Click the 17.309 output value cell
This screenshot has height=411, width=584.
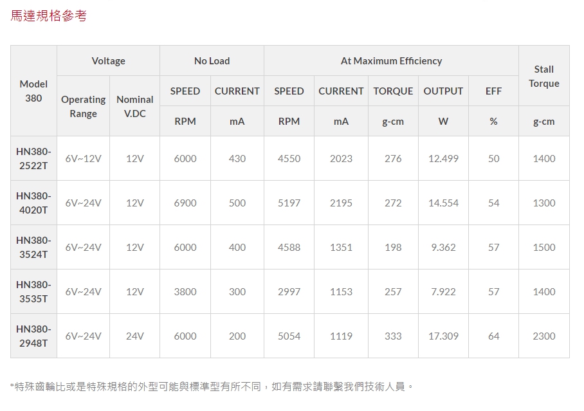click(x=443, y=336)
